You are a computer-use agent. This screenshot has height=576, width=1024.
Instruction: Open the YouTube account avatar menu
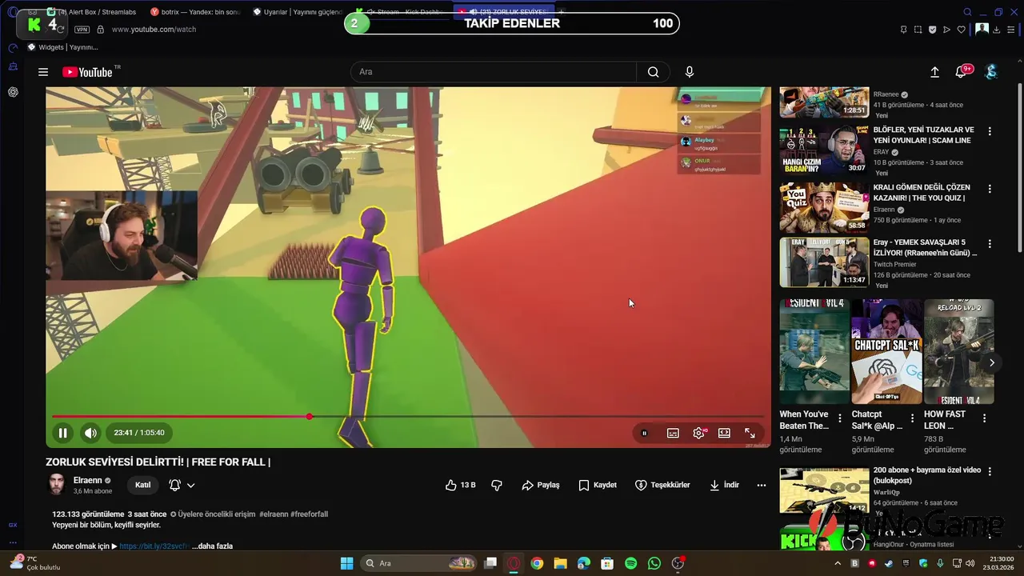click(x=991, y=72)
